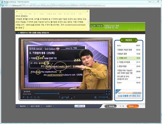Mute the player with the speaker icon
This screenshot has height=124, width=162.
pyautogui.click(x=96, y=97)
